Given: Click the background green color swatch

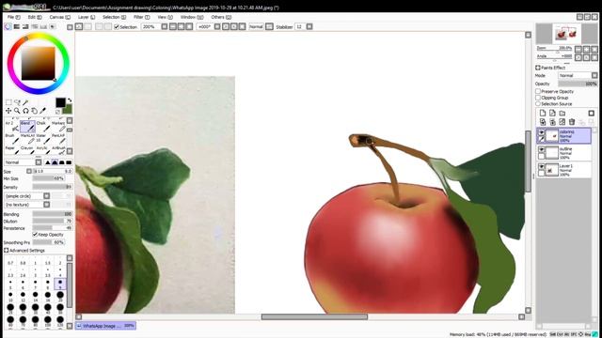Looking at the screenshot, I should pos(68,110).
